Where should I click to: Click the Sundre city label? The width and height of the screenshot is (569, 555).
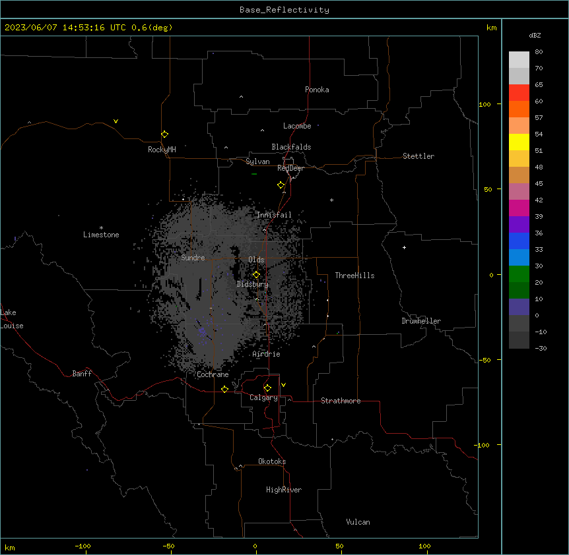point(193,258)
